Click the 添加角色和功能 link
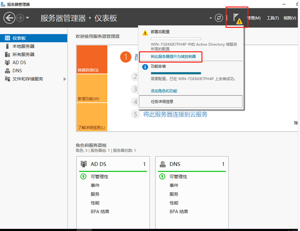Screen dimensions: 300x231 tap(164, 91)
